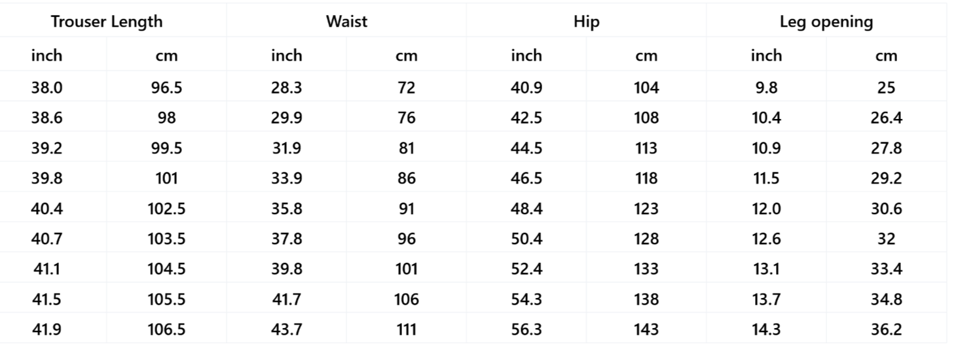Click the 46.5 hip inch value
Viewport: 956px width, 345px height.
526,178
